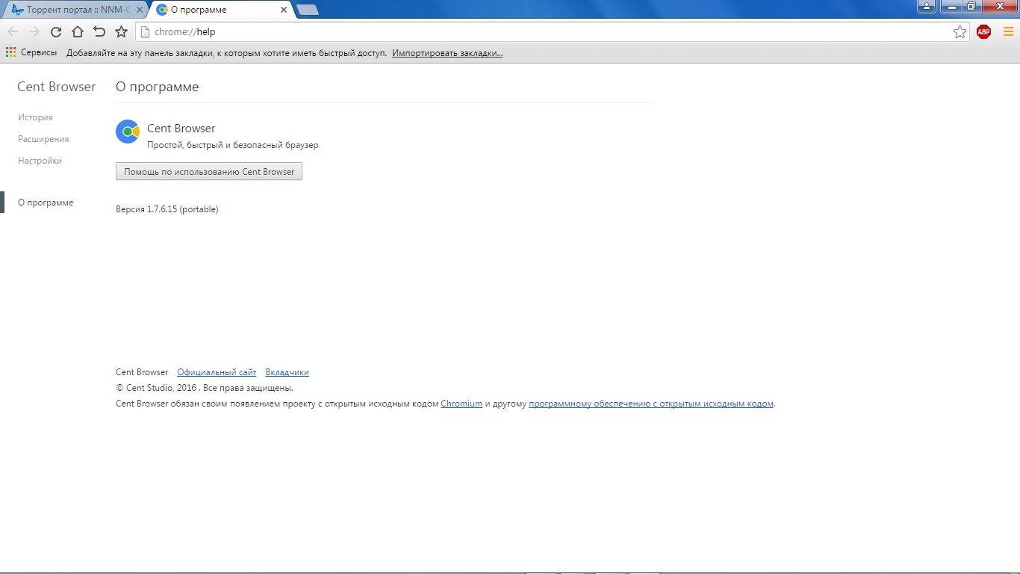Viewport: 1020px width, 574px height.
Task: Select О программе in the sidebar
Action: point(46,203)
